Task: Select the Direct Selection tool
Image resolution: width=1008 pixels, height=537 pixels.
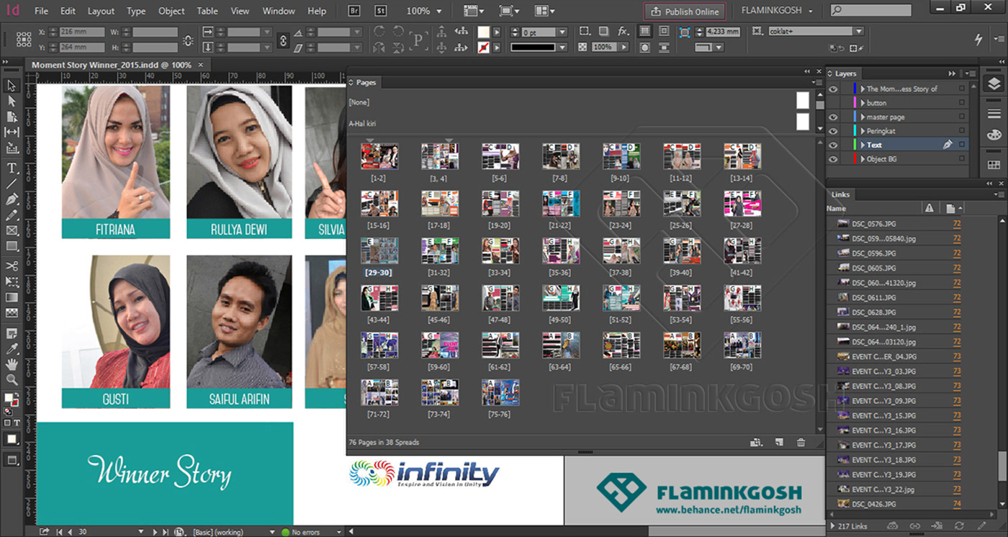Action: (12, 101)
